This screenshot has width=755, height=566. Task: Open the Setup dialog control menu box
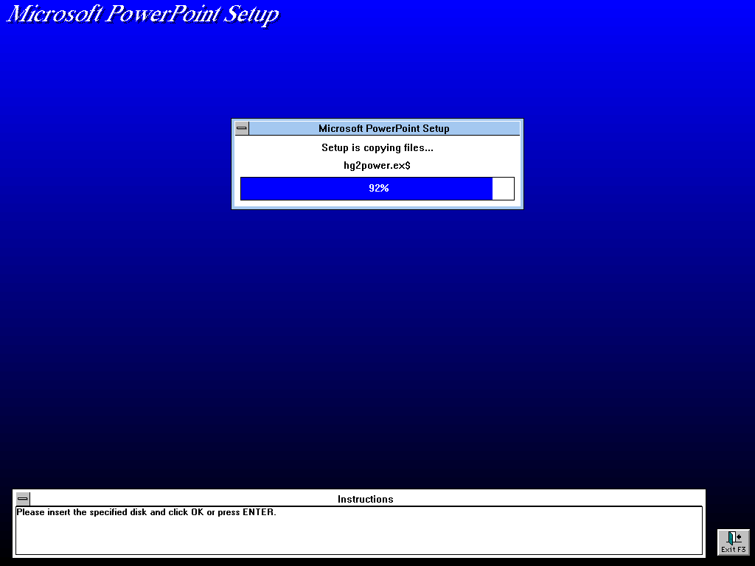pyautogui.click(x=242, y=128)
